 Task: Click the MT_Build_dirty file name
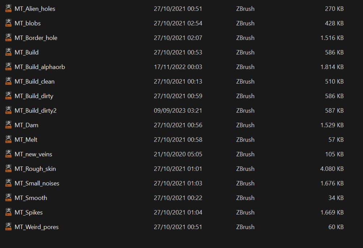(34, 96)
